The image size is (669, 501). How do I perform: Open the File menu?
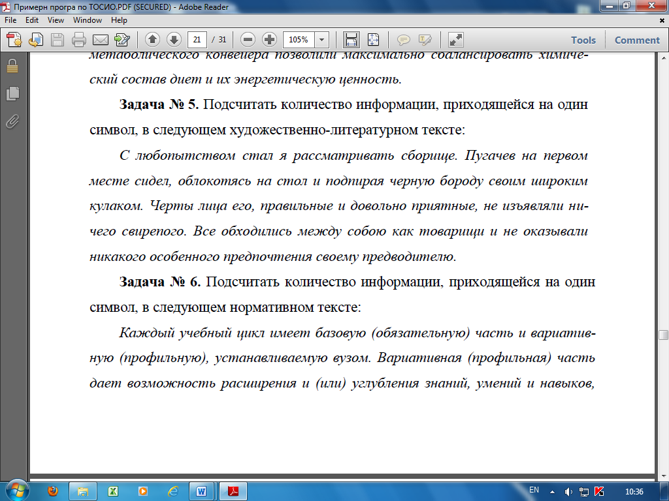pyautogui.click(x=10, y=20)
